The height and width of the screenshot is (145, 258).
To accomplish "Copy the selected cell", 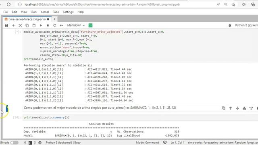I will (27, 25).
